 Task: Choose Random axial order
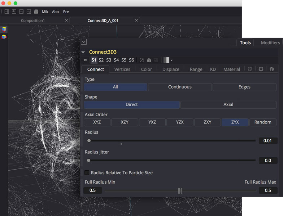point(263,122)
